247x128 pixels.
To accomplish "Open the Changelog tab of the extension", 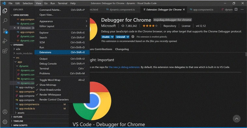I will [122, 49].
